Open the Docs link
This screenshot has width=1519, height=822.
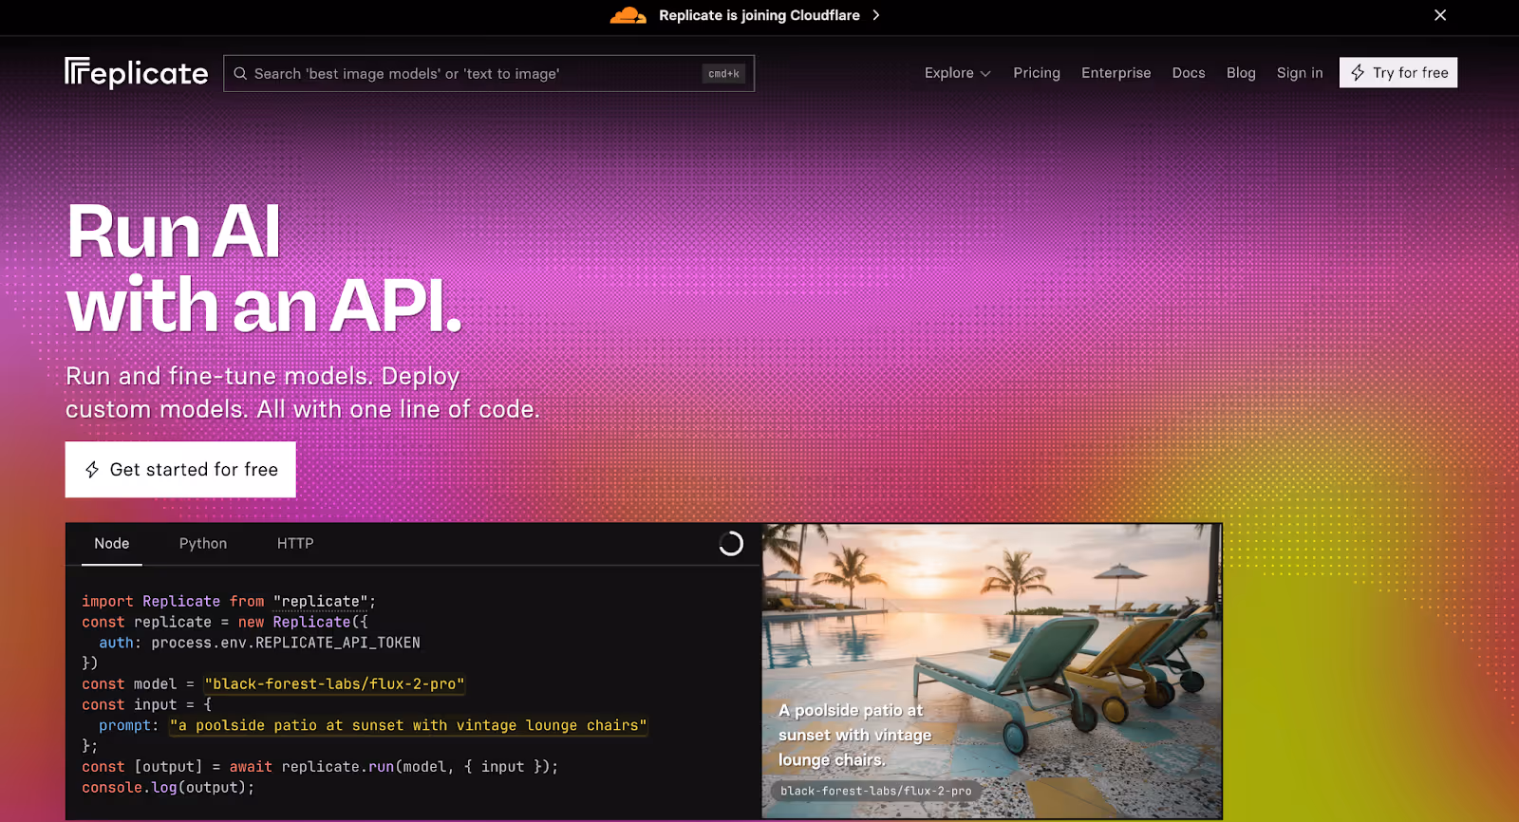pos(1189,73)
